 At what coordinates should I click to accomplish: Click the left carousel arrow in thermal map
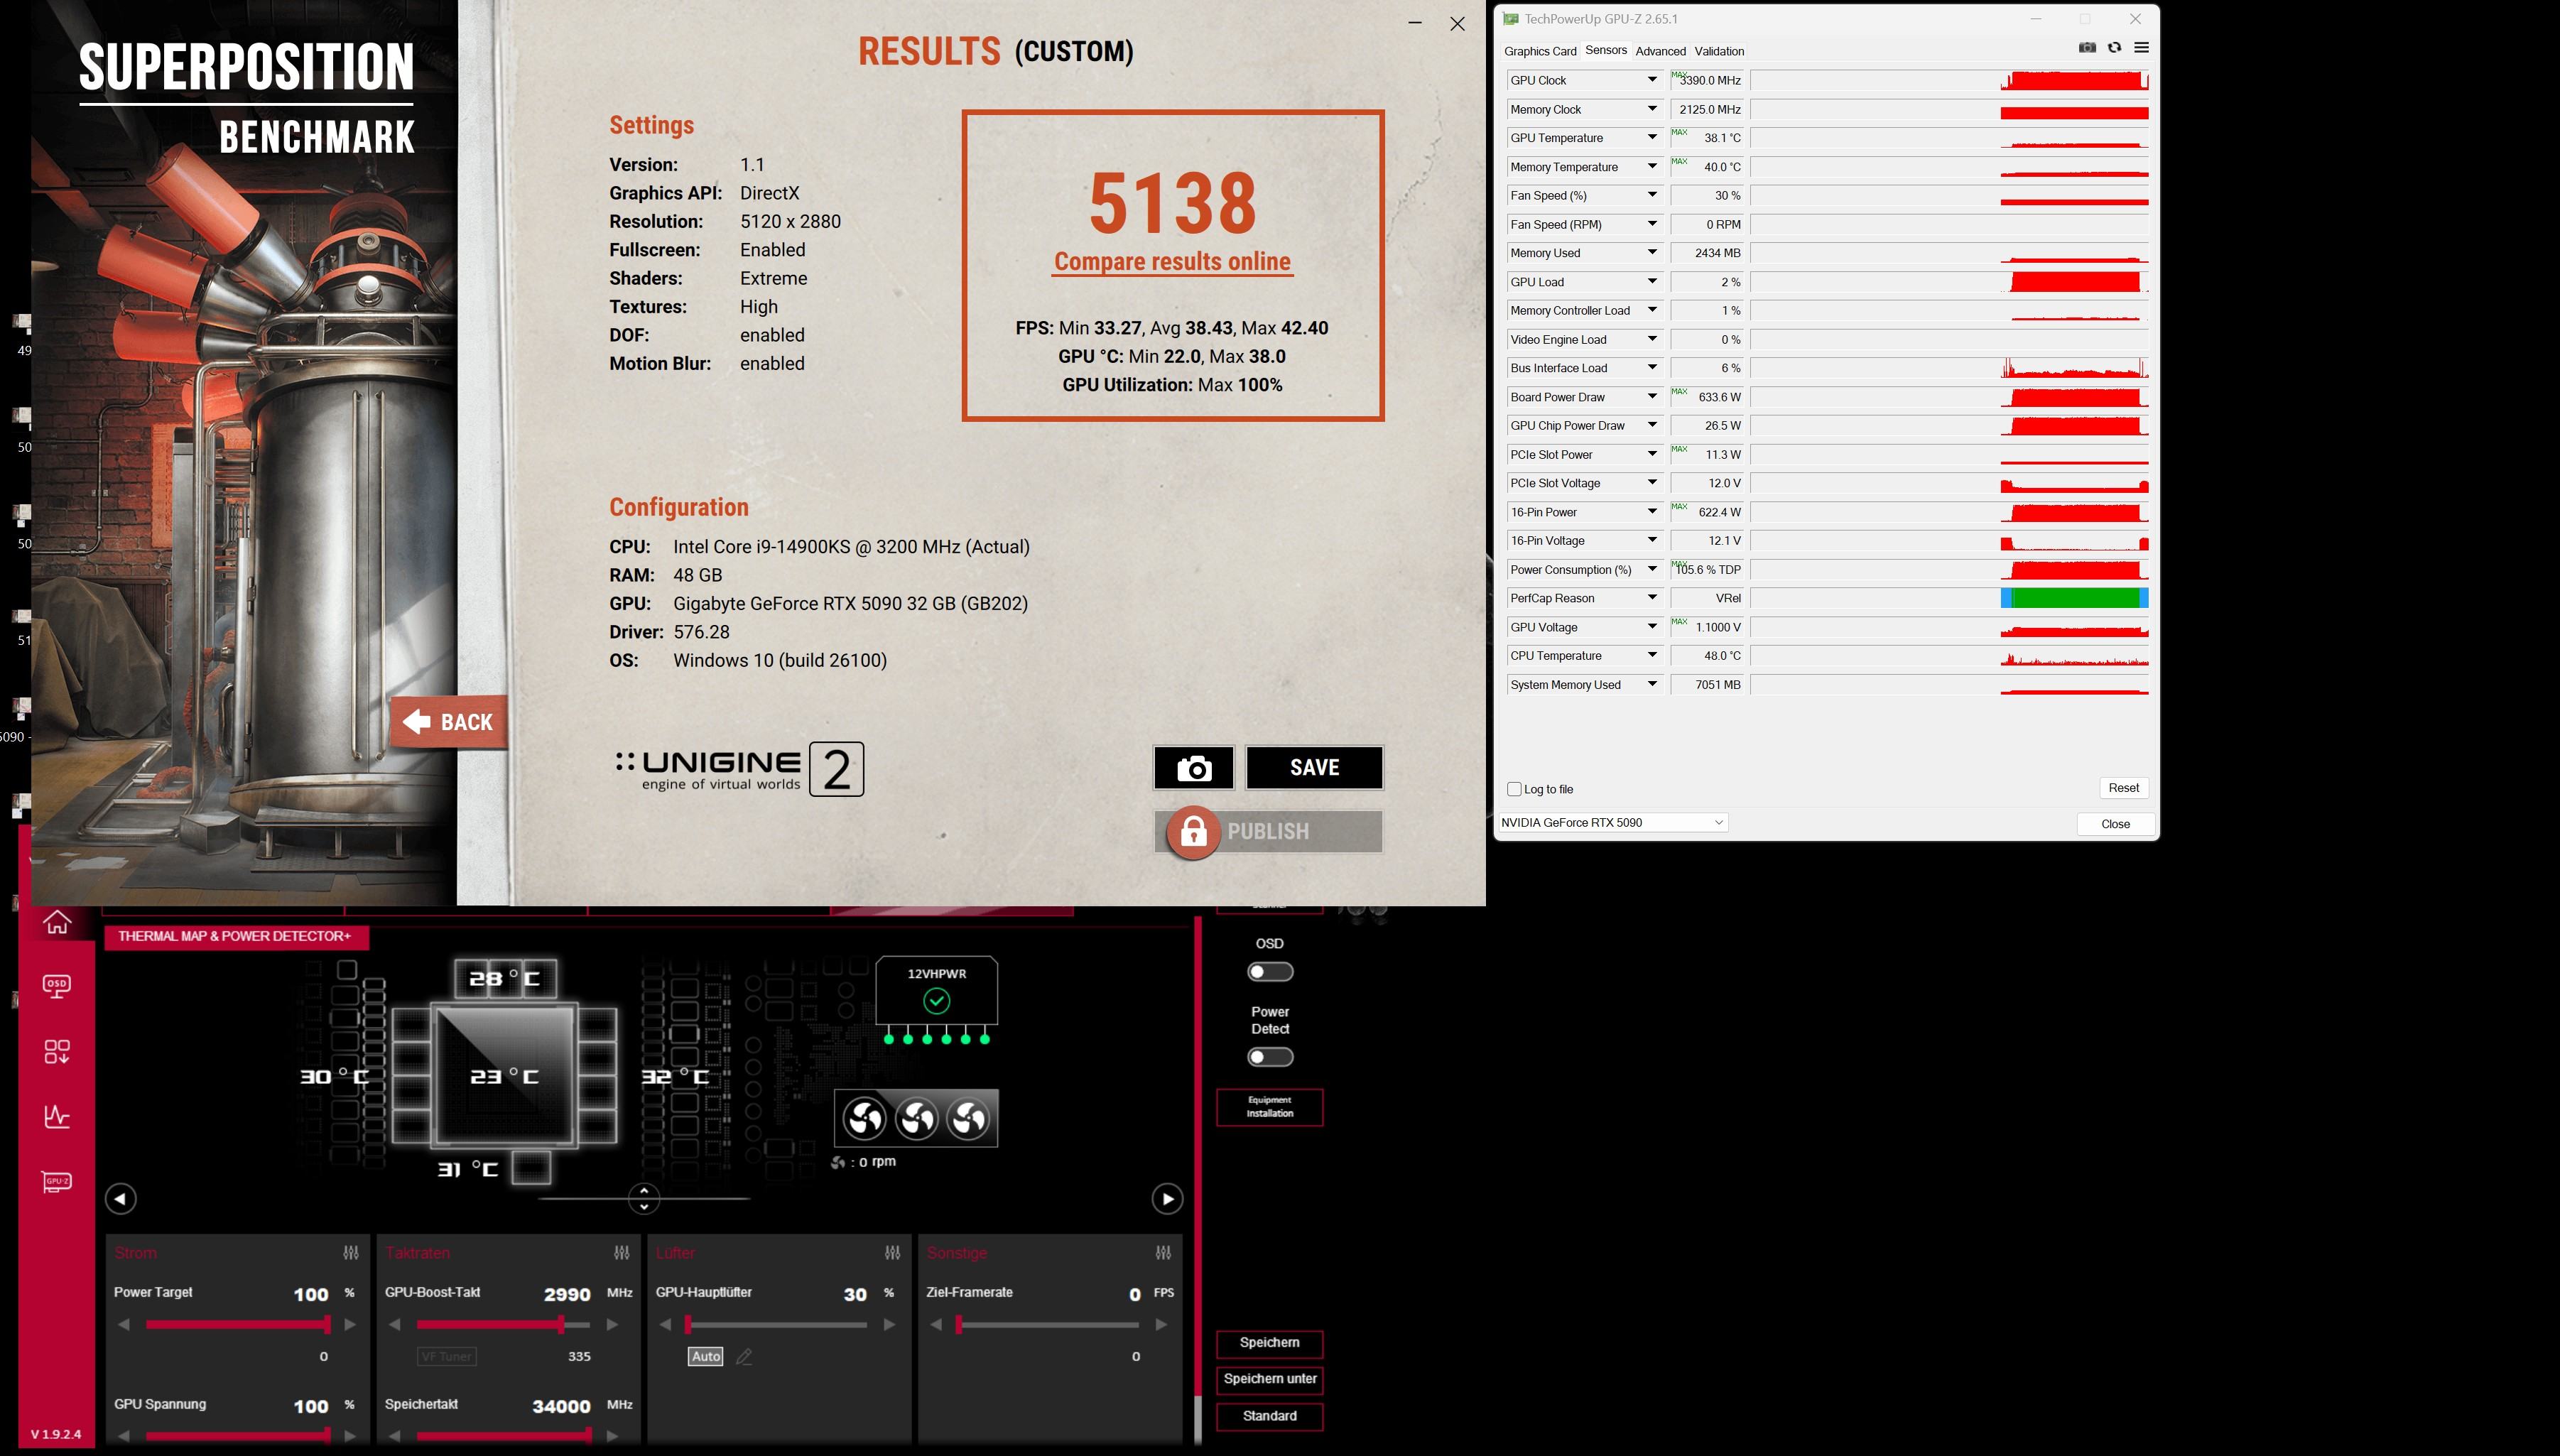tap(121, 1199)
